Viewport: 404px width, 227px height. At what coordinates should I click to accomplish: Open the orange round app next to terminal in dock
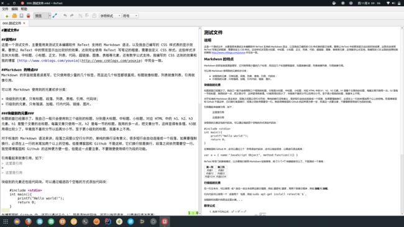click(96, 221)
